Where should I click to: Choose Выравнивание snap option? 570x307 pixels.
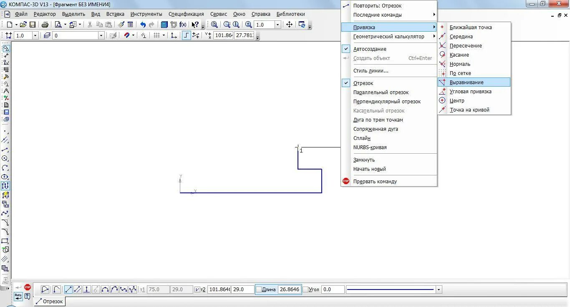point(474,82)
